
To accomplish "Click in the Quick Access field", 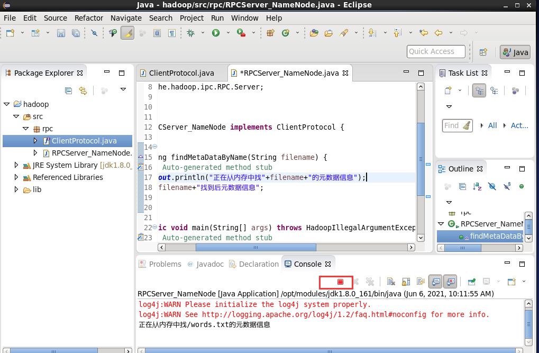I will click(436, 52).
